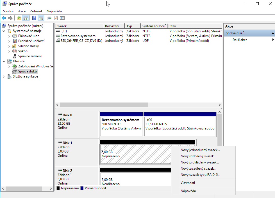Select Vlastnosti in the context menu
This screenshot has height=198, width=275.
click(188, 183)
